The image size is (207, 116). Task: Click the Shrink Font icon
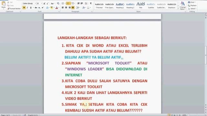48,4
